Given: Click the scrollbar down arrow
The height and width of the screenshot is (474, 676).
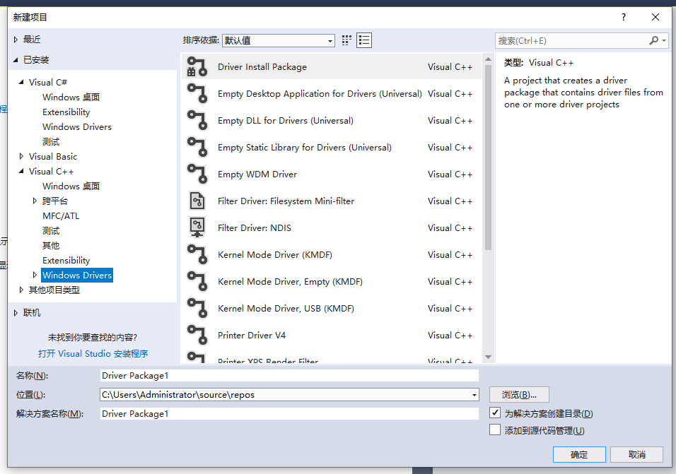Looking at the screenshot, I should point(488,357).
